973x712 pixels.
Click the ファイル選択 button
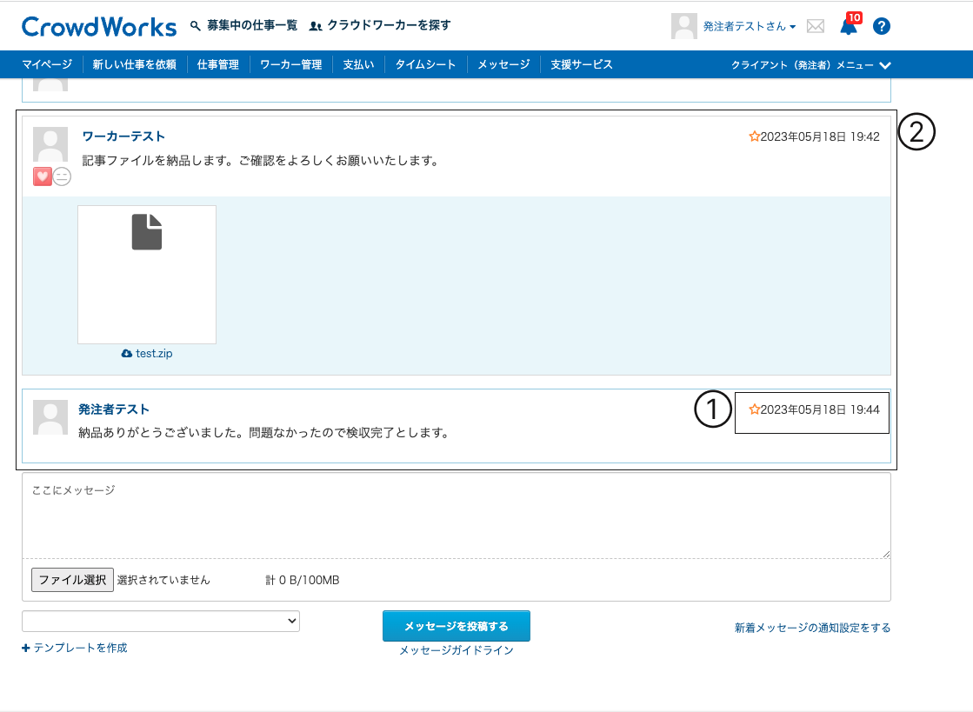(72, 580)
